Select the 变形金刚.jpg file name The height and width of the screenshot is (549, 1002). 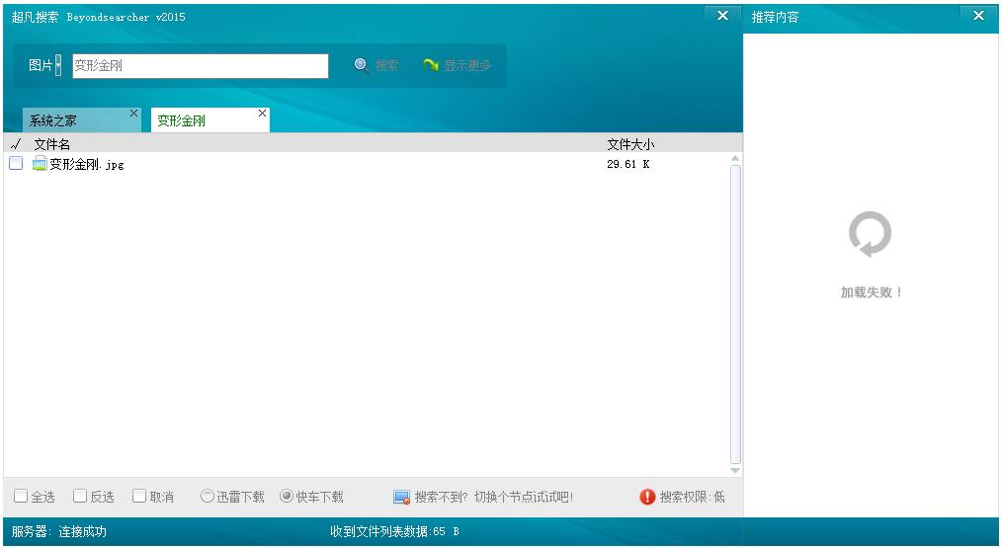pos(87,164)
